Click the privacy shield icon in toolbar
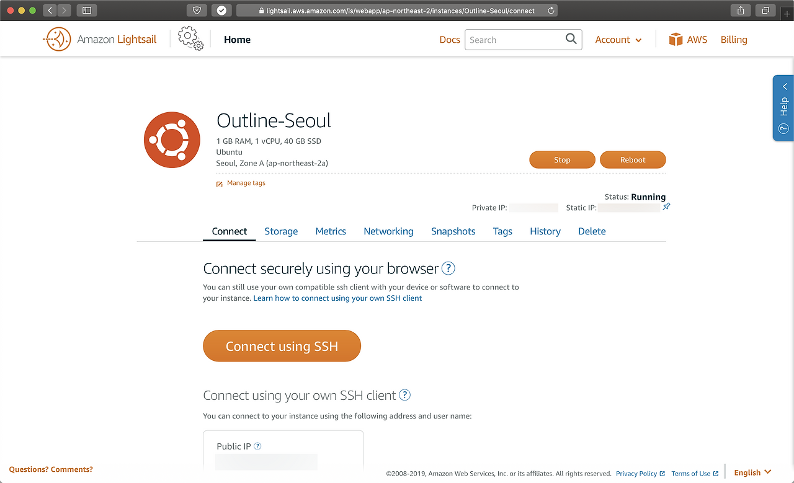 (197, 11)
